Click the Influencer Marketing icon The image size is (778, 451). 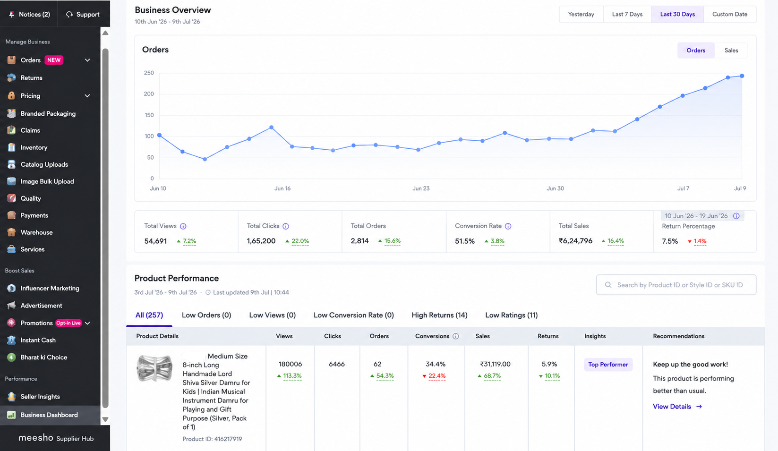pyautogui.click(x=11, y=288)
